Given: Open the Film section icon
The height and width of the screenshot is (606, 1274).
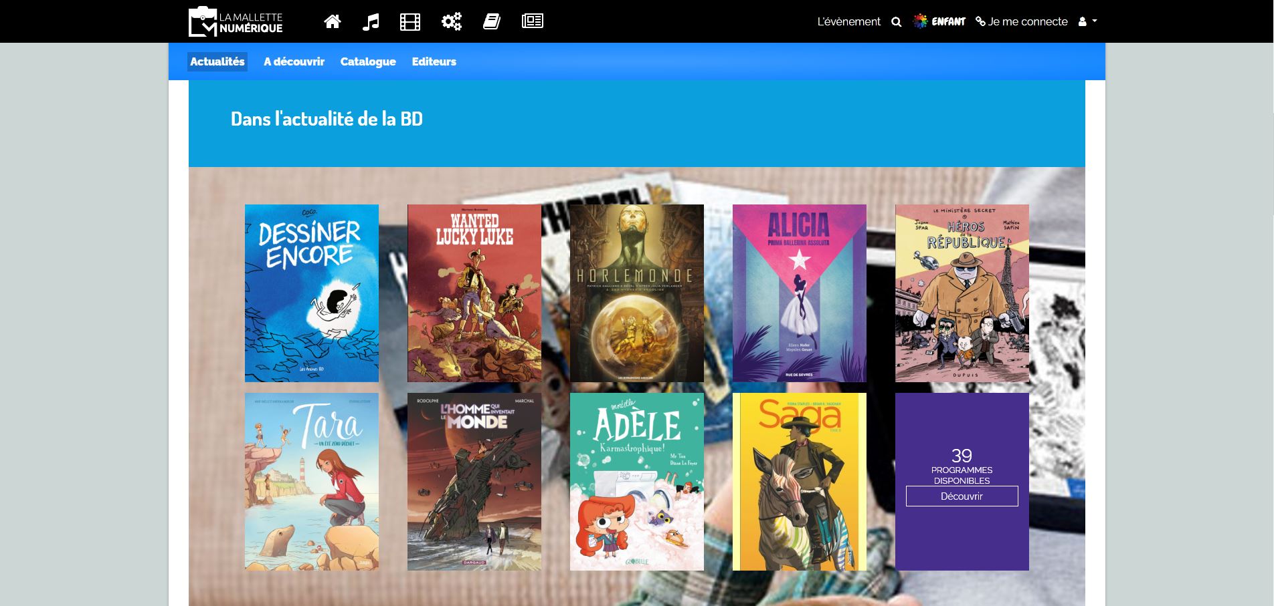Looking at the screenshot, I should [410, 21].
